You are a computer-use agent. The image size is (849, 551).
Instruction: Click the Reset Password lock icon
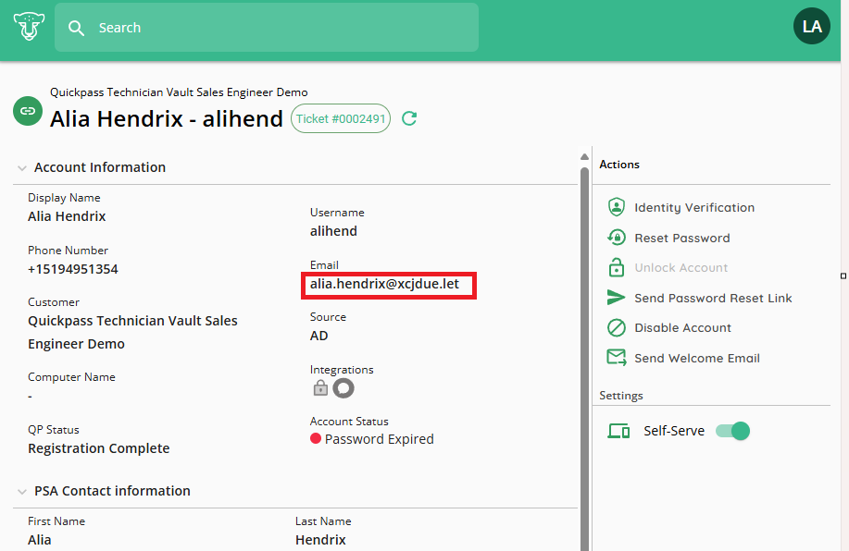617,238
